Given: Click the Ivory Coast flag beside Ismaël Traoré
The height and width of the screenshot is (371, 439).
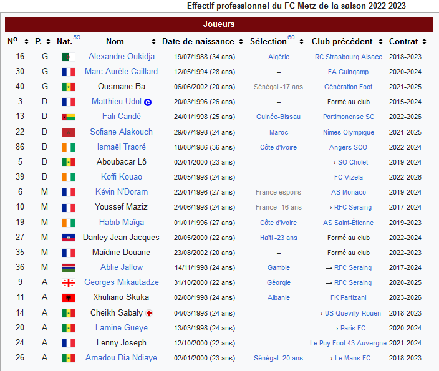Looking at the screenshot, I should point(69,147).
